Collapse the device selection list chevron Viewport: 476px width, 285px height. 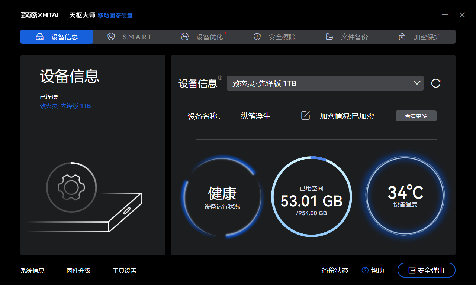pyautogui.click(x=417, y=83)
